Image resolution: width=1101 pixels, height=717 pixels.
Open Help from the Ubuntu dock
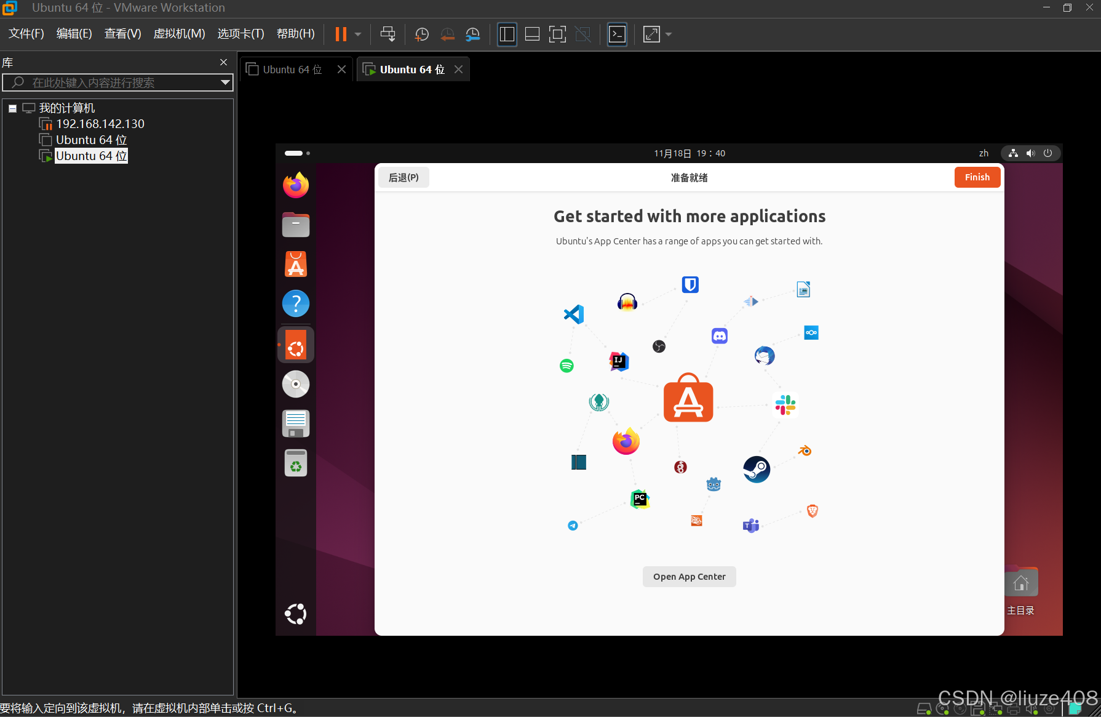[296, 303]
